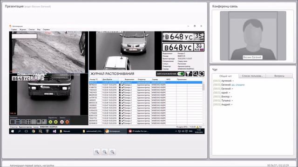The image size is (298, 167).
Task: Open the Windows Start menu
Action: click(x=13, y=131)
